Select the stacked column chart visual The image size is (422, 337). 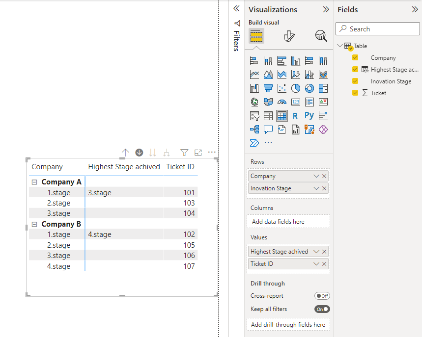pyautogui.click(x=268, y=61)
